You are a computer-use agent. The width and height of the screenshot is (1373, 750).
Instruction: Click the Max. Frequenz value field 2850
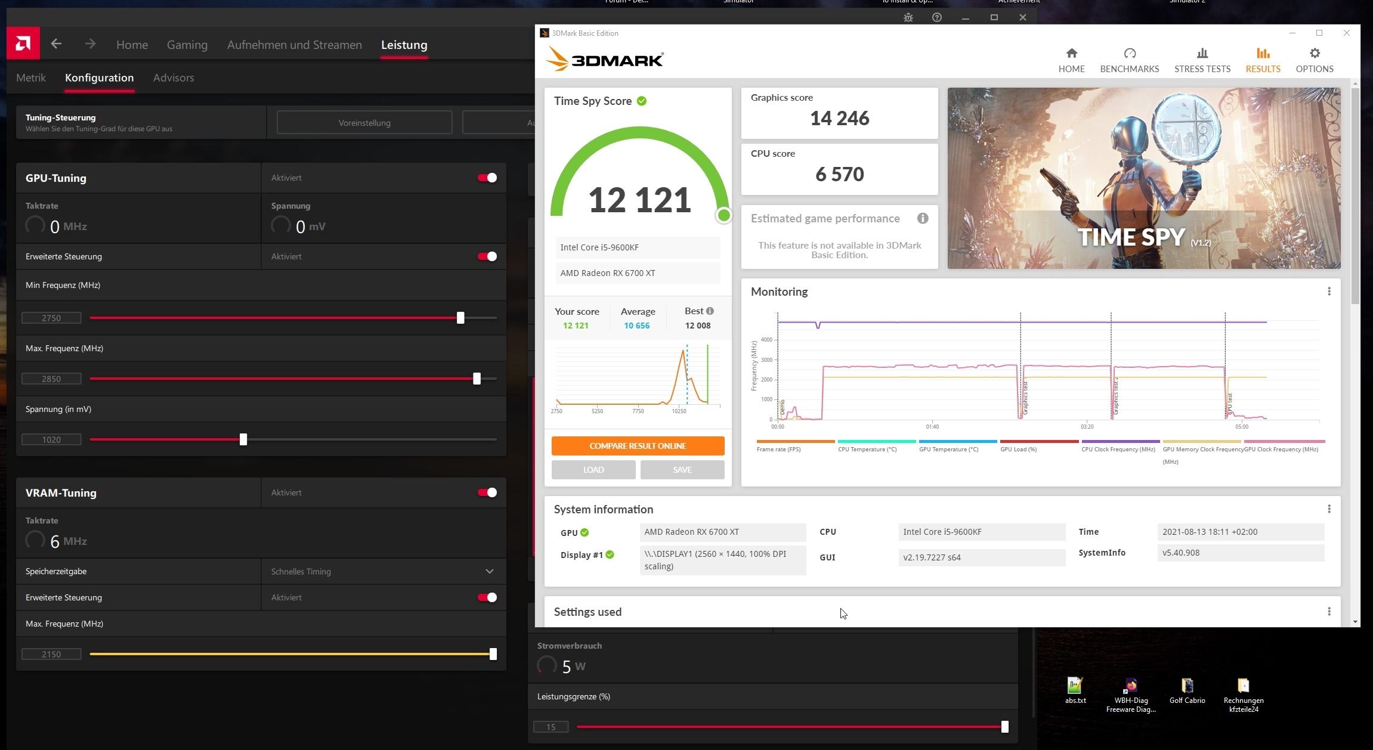[51, 379]
